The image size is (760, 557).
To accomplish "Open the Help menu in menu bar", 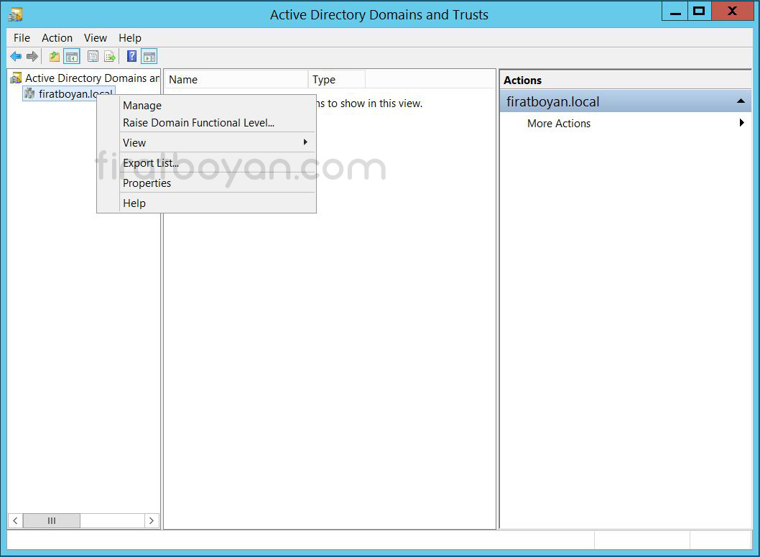I will point(130,38).
